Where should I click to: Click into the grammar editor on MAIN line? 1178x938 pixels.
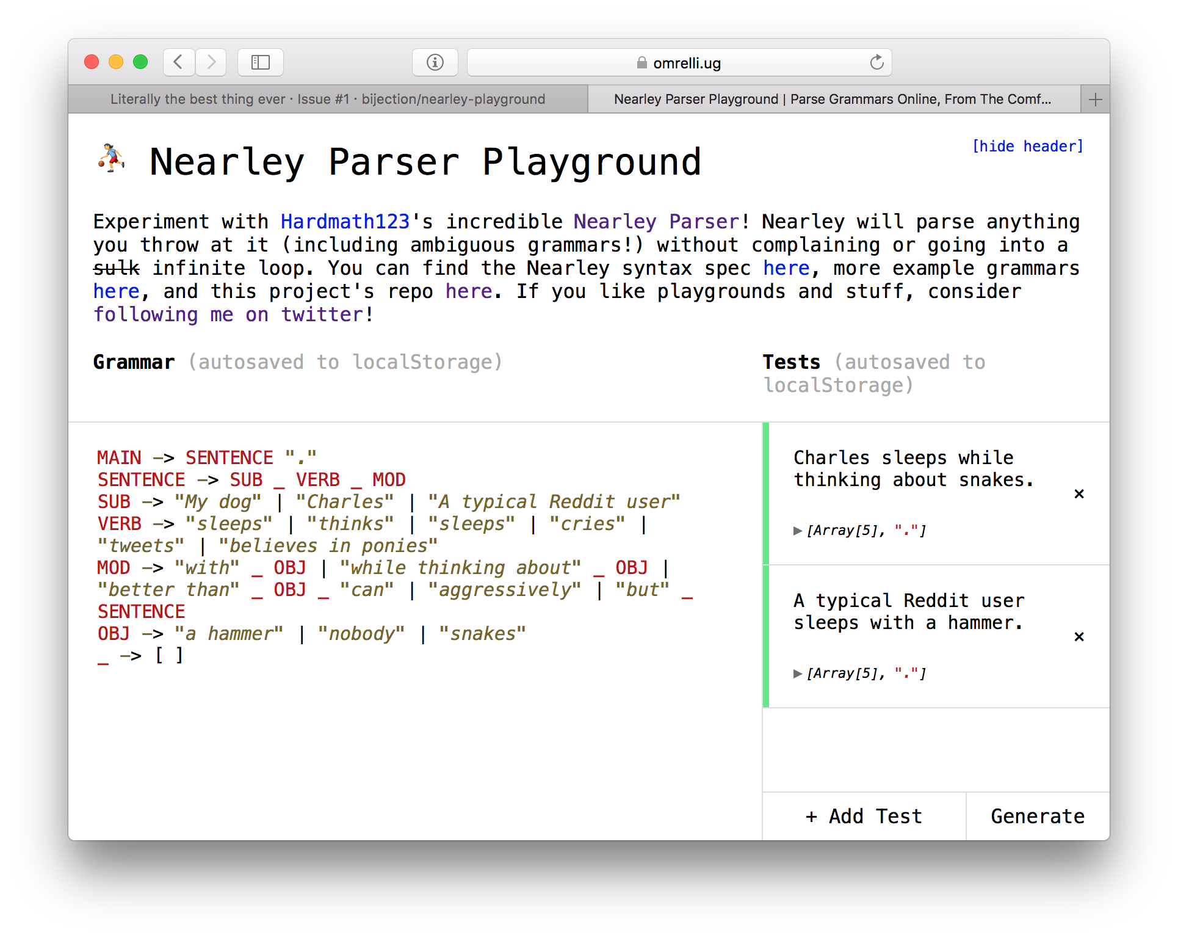[208, 458]
